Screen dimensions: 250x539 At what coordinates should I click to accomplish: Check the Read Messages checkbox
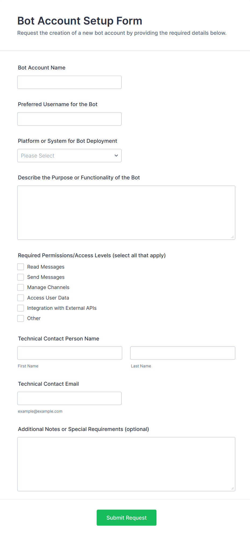(x=21, y=267)
